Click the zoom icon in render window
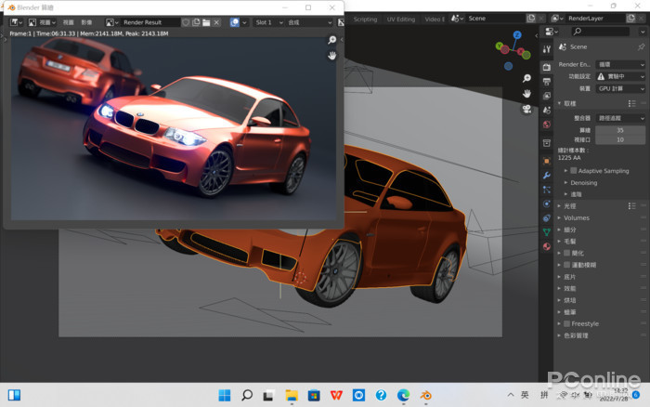 tap(332, 40)
